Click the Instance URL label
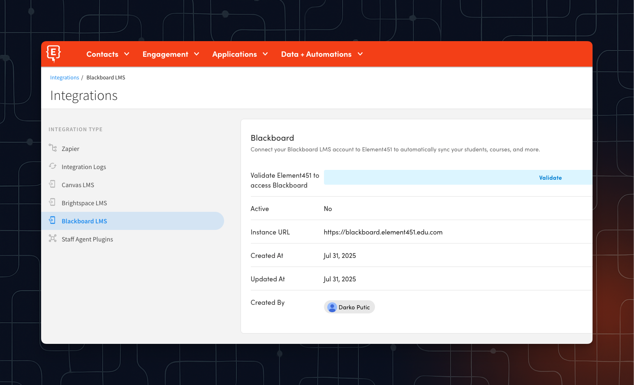The image size is (634, 385). click(x=270, y=232)
